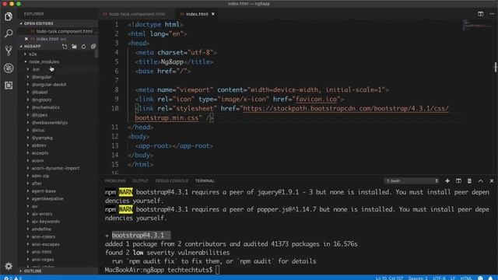Click the favicon.ico link in code
This screenshot has height=280, width=498.
click(316, 100)
